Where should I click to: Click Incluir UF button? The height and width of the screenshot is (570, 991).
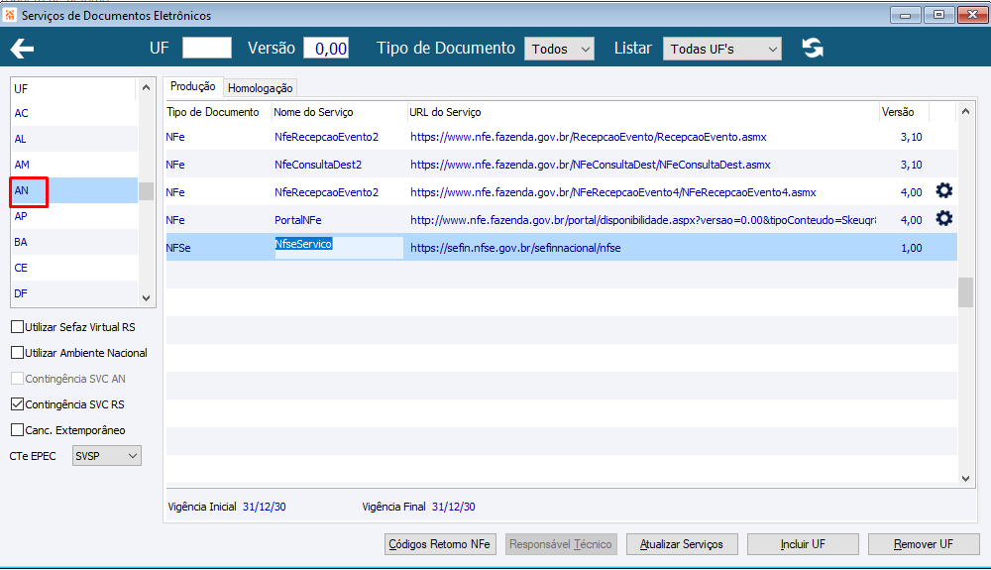[x=803, y=544]
